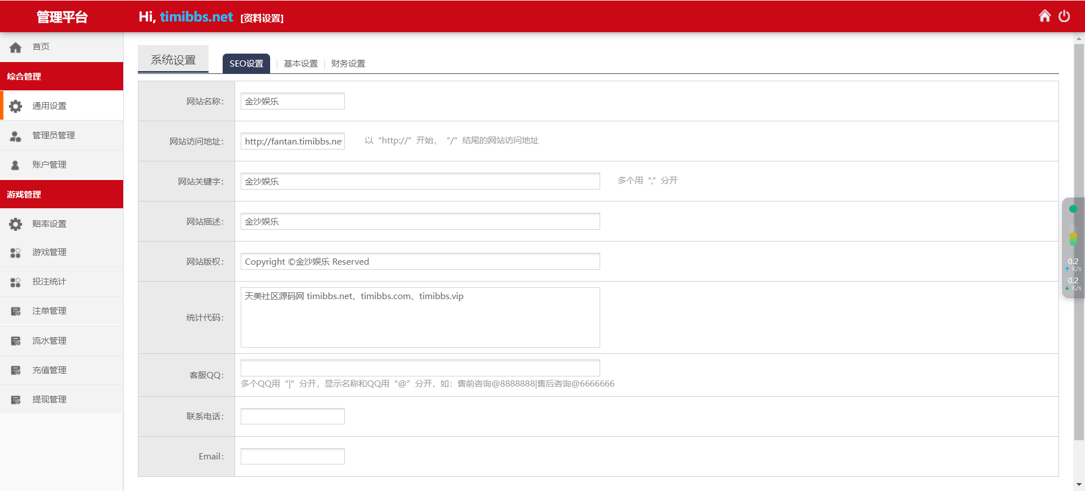Click the grid icon beside 游戏管理
Screen dimensions: 1085x491
coord(16,253)
